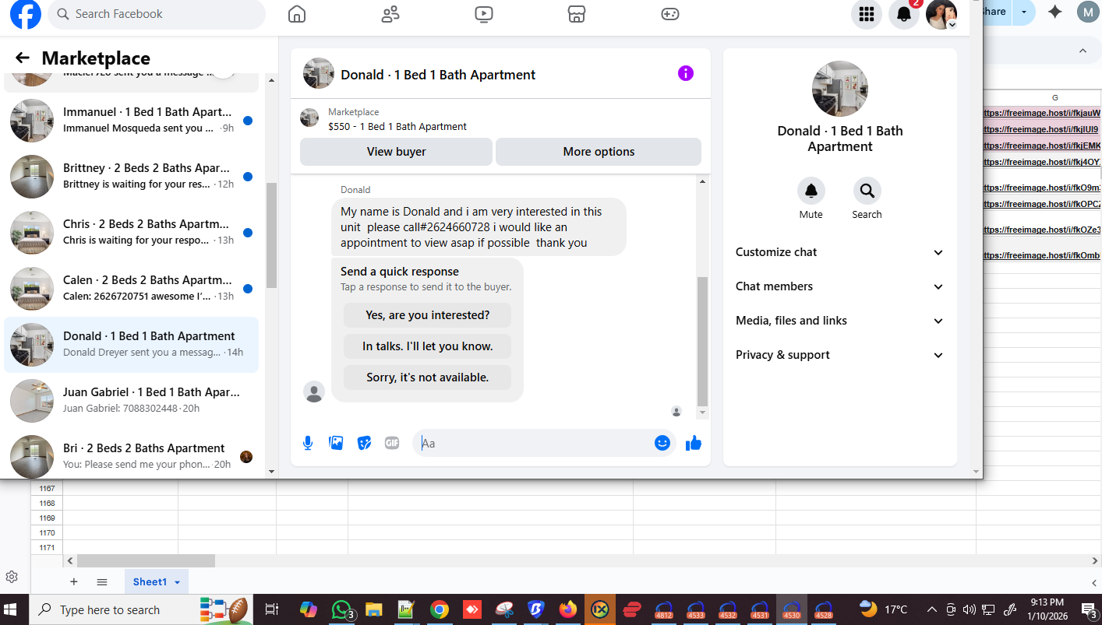This screenshot has width=1102, height=625.
Task: Add a new sheet with plus icon
Action: [x=74, y=581]
